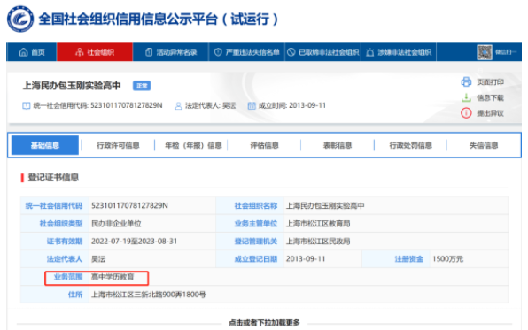Image resolution: width=528 pixels, height=330 pixels.
Task: Click the warning icon for 提出异议
Action: [466, 113]
